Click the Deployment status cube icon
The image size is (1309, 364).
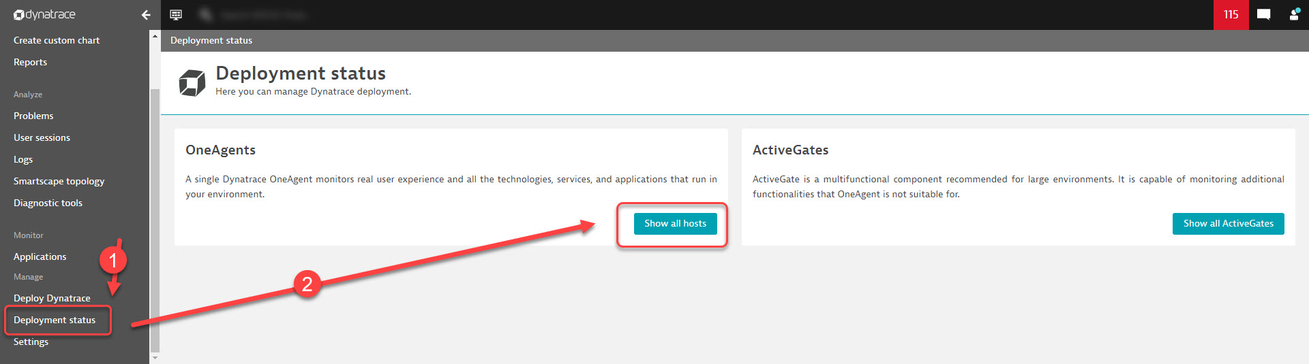(x=192, y=82)
